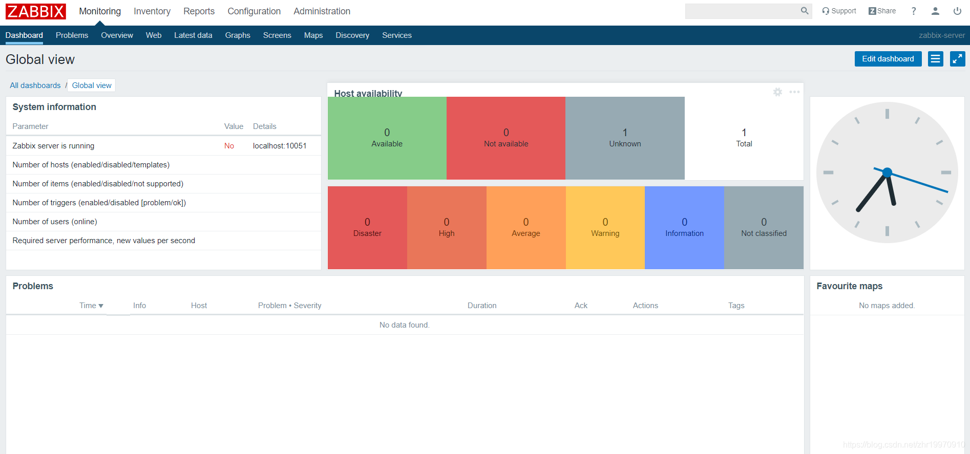The height and width of the screenshot is (454, 970).
Task: Switch to the Graphs tab
Action: (238, 35)
